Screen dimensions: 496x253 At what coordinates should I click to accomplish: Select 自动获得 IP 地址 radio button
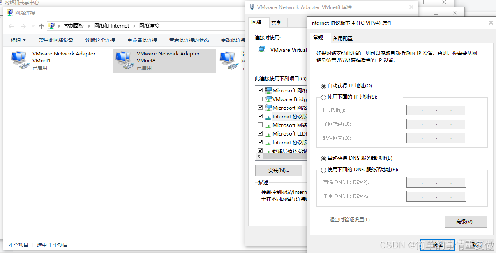(x=324, y=86)
